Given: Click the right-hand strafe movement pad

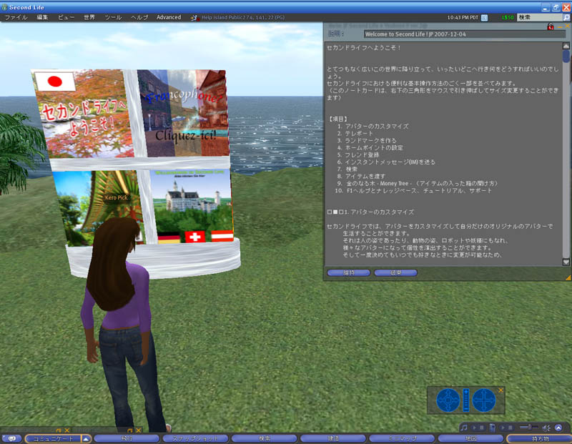Looking at the screenshot, I should pos(484,400).
